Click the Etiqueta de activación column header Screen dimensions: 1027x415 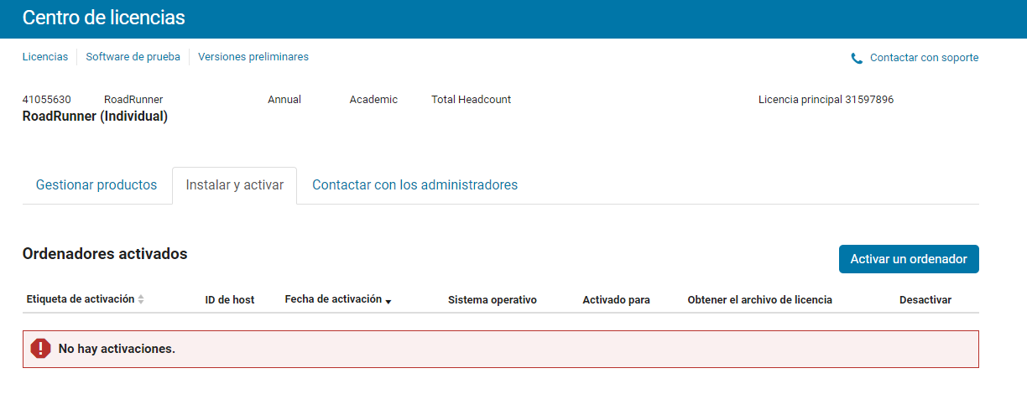(81, 299)
